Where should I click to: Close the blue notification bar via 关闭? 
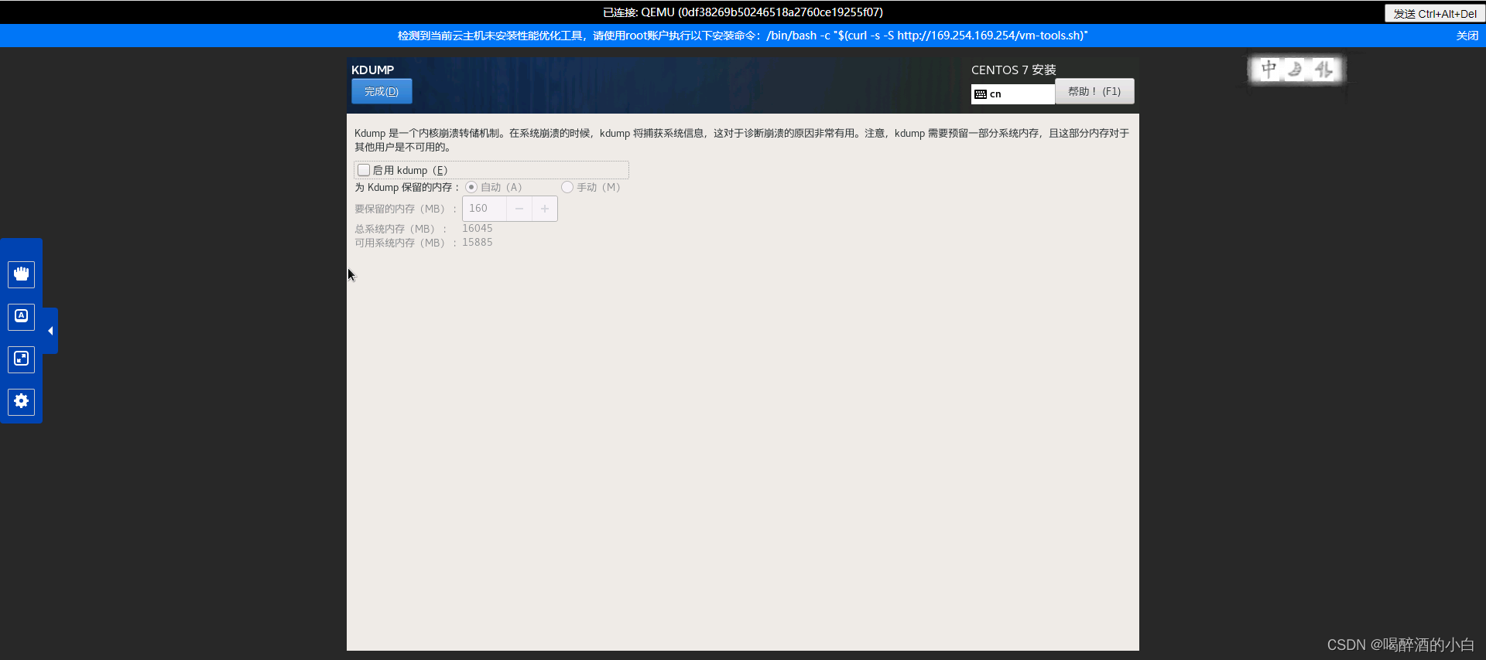coord(1467,36)
